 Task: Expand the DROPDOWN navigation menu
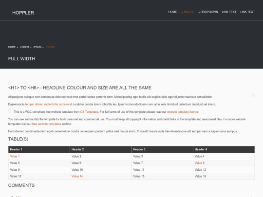point(208,12)
